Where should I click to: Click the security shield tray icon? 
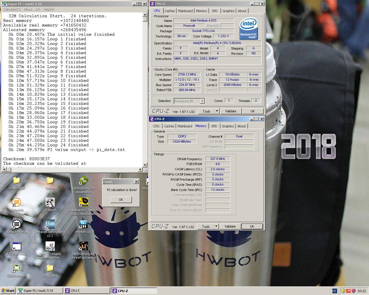343,291
